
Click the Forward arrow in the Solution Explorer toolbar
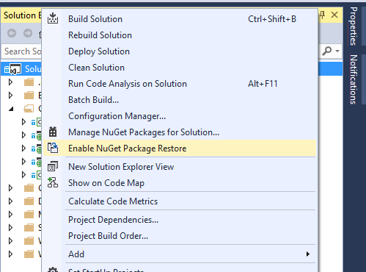click(x=28, y=33)
